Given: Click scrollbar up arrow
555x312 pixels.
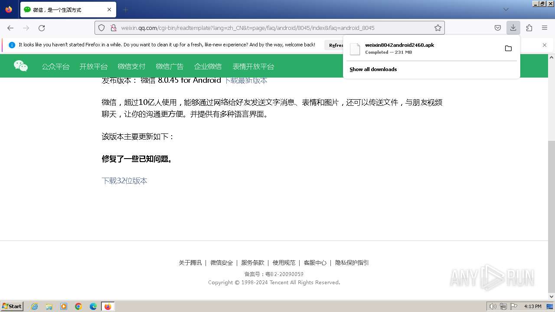Looking at the screenshot, I should click(x=552, y=57).
